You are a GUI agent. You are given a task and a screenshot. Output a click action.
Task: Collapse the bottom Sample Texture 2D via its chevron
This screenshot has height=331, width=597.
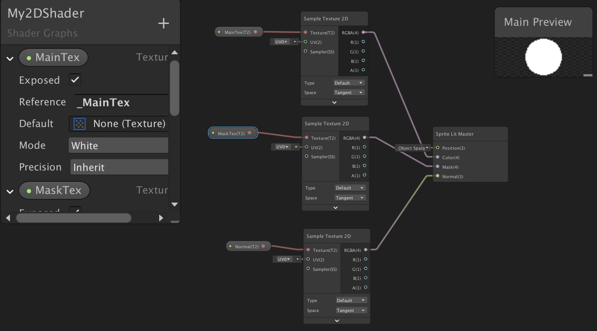click(x=336, y=320)
